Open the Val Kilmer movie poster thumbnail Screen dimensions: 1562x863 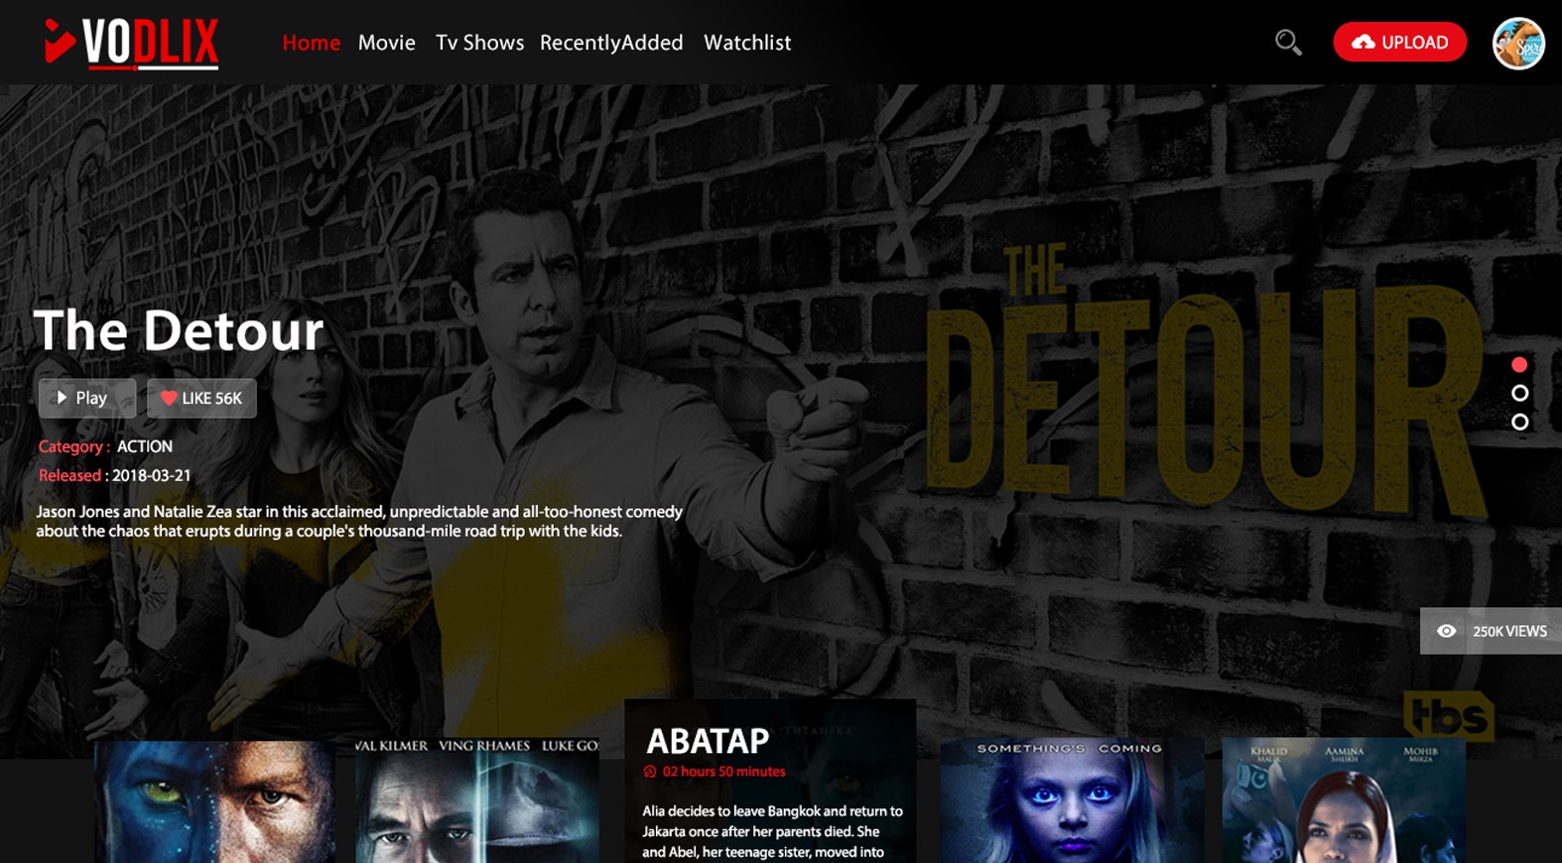[x=477, y=800]
